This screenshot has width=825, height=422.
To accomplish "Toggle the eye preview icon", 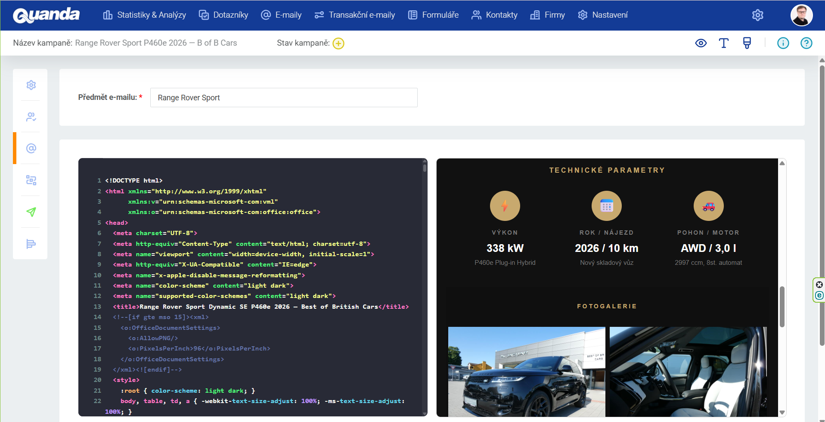I will click(x=701, y=43).
